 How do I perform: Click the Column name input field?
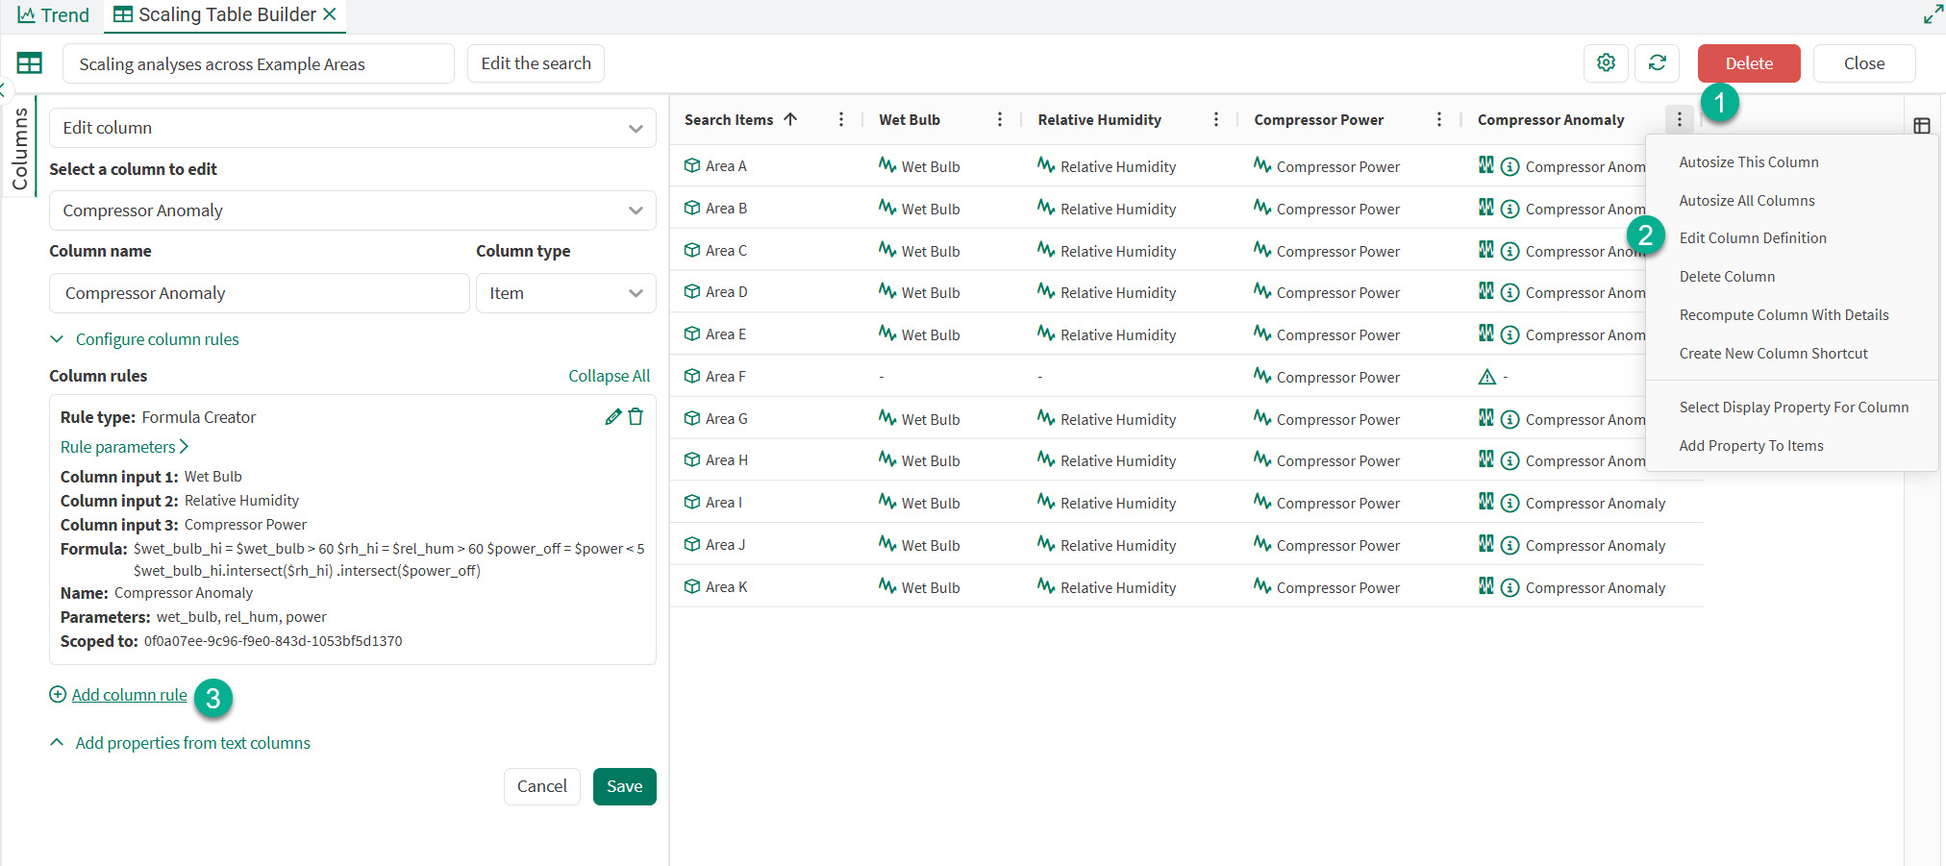[259, 293]
